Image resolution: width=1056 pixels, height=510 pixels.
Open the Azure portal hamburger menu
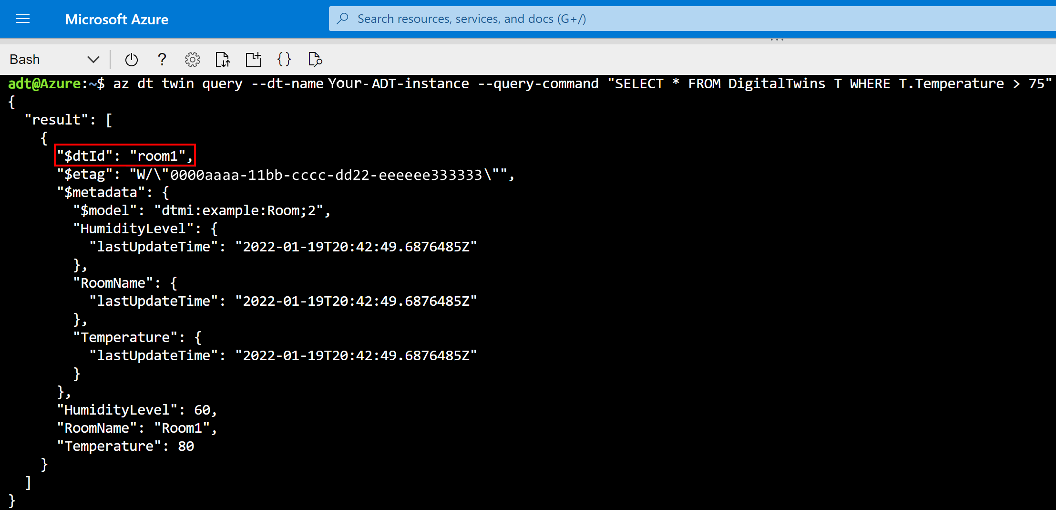tap(23, 19)
